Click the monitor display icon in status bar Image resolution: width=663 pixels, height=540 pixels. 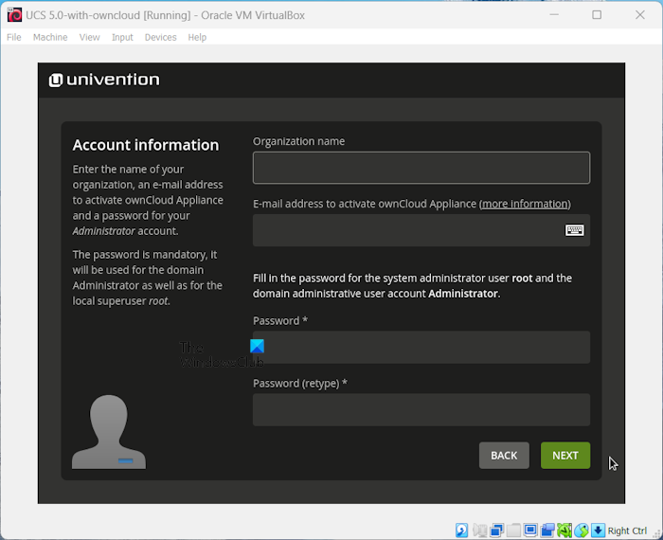click(530, 531)
